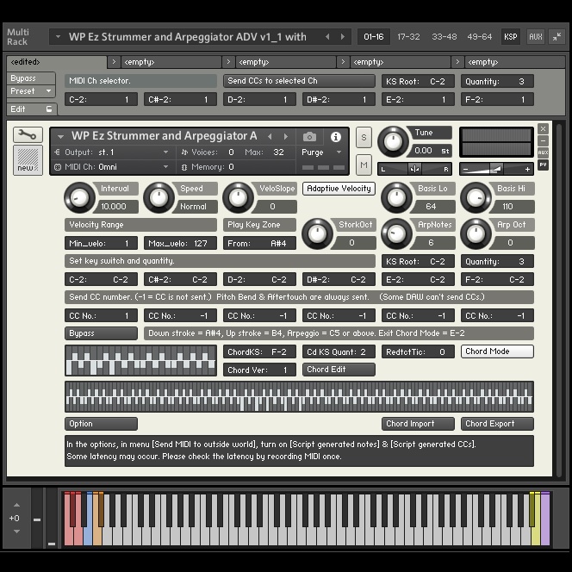This screenshot has width=572, height=572.
Task: Toggle the Mute M button
Action: pyautogui.click(x=364, y=165)
